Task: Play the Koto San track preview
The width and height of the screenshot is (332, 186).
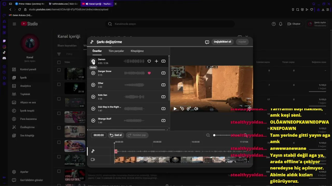Action: click(x=93, y=97)
